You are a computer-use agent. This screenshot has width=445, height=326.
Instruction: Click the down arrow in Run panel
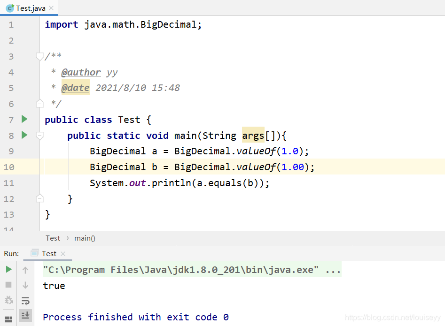[x=25, y=285]
